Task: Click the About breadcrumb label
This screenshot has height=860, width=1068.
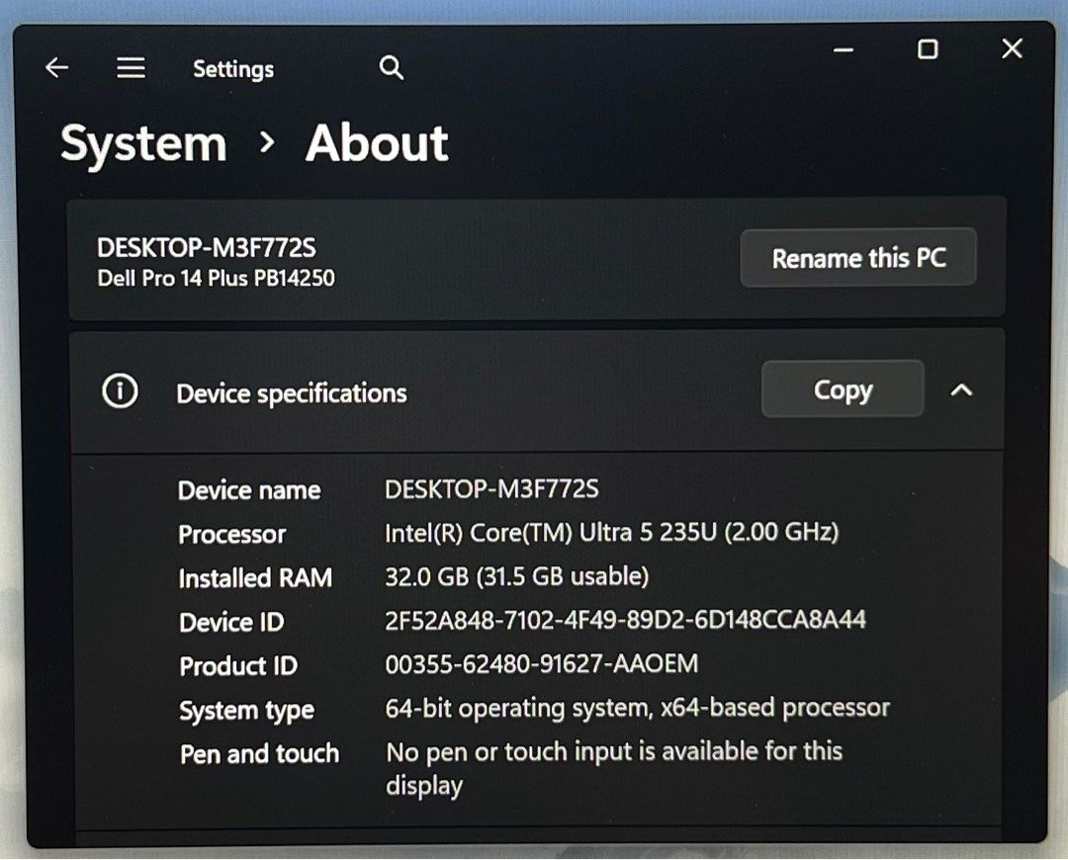Action: (x=377, y=143)
